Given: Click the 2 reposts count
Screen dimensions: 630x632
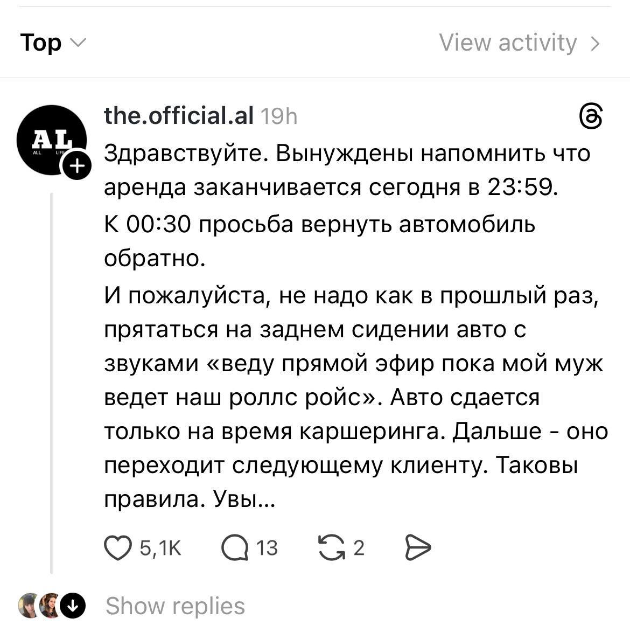Looking at the screenshot, I should click(359, 548).
